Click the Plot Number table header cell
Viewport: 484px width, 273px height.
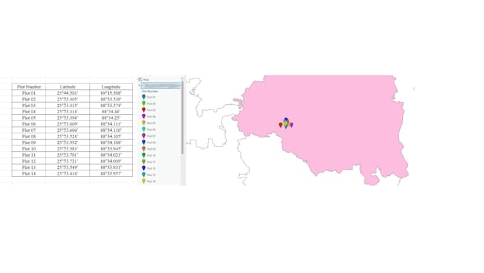tap(29, 86)
